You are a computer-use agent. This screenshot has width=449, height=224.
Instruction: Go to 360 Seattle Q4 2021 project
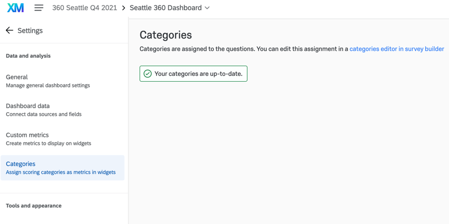click(x=85, y=8)
